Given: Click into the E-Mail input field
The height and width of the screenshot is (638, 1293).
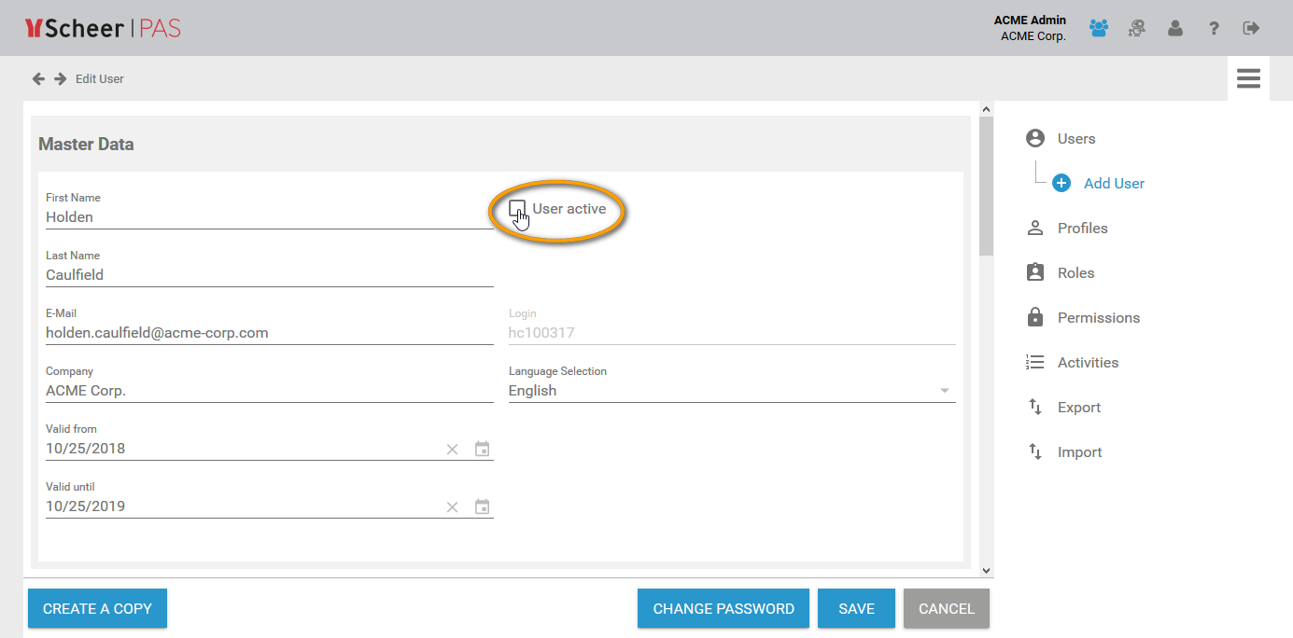Looking at the screenshot, I should click(269, 333).
